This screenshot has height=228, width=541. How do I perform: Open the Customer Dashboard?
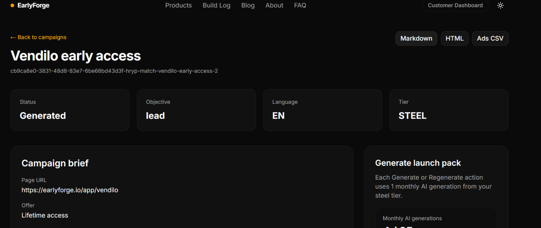[455, 5]
